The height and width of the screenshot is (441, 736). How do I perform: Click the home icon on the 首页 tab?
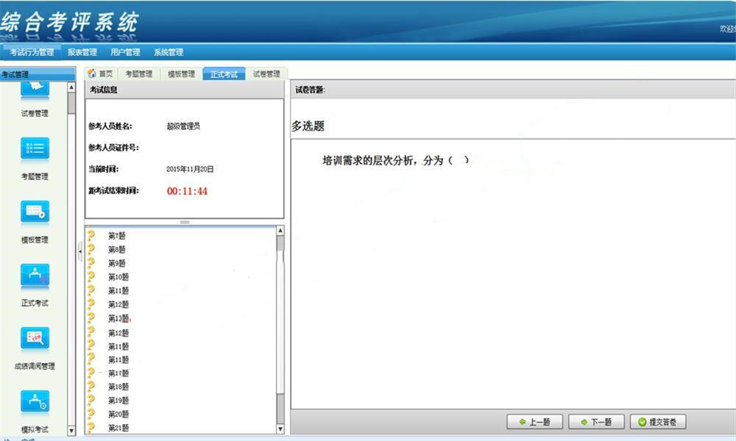click(x=92, y=73)
